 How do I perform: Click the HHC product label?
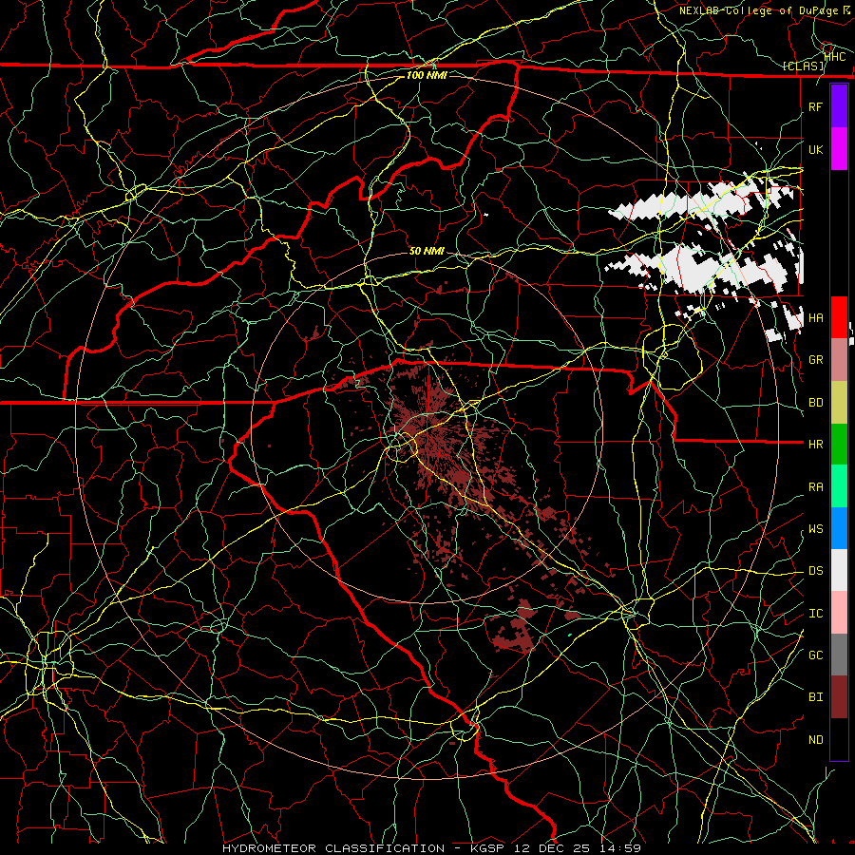coord(835,56)
